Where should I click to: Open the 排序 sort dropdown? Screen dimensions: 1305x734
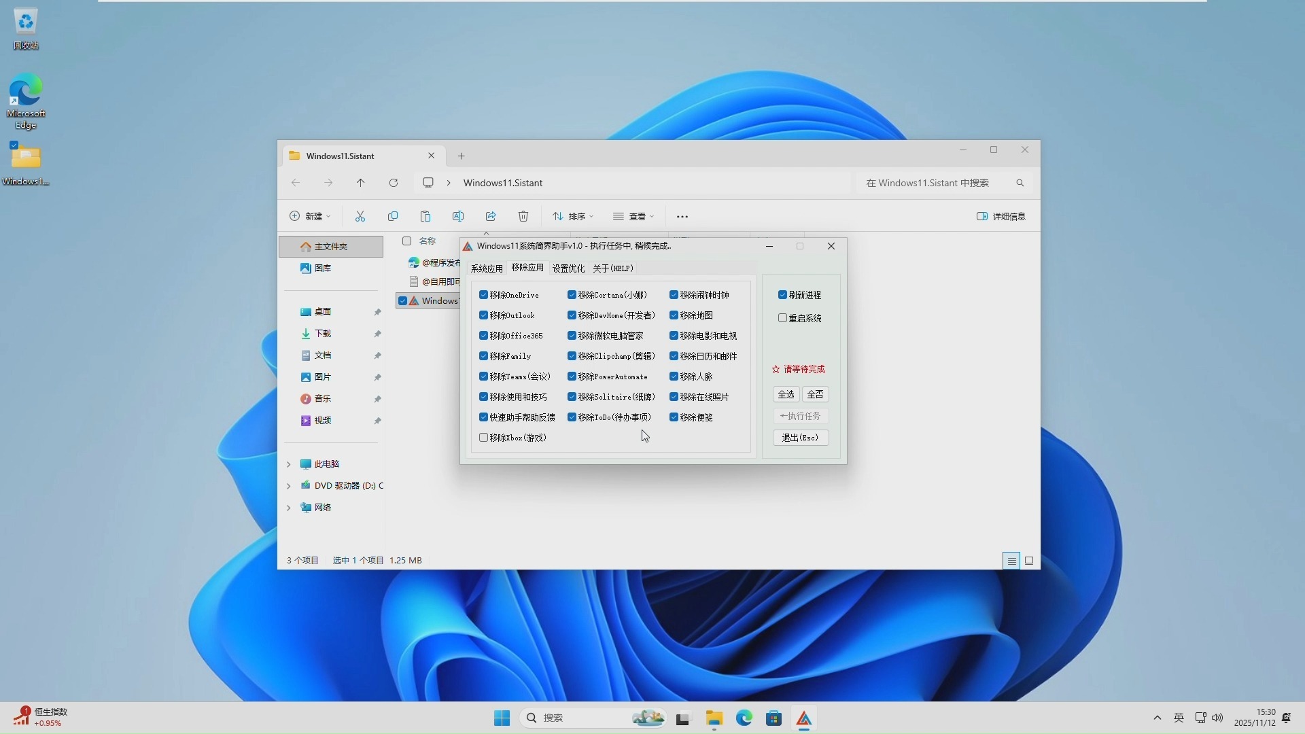click(x=573, y=216)
